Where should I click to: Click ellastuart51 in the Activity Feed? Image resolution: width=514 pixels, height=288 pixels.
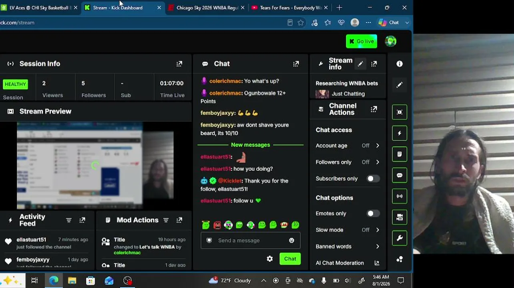tap(31, 240)
